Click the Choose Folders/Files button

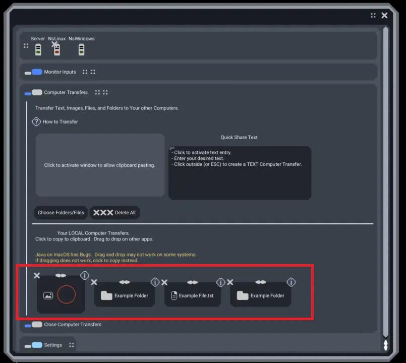pos(61,213)
